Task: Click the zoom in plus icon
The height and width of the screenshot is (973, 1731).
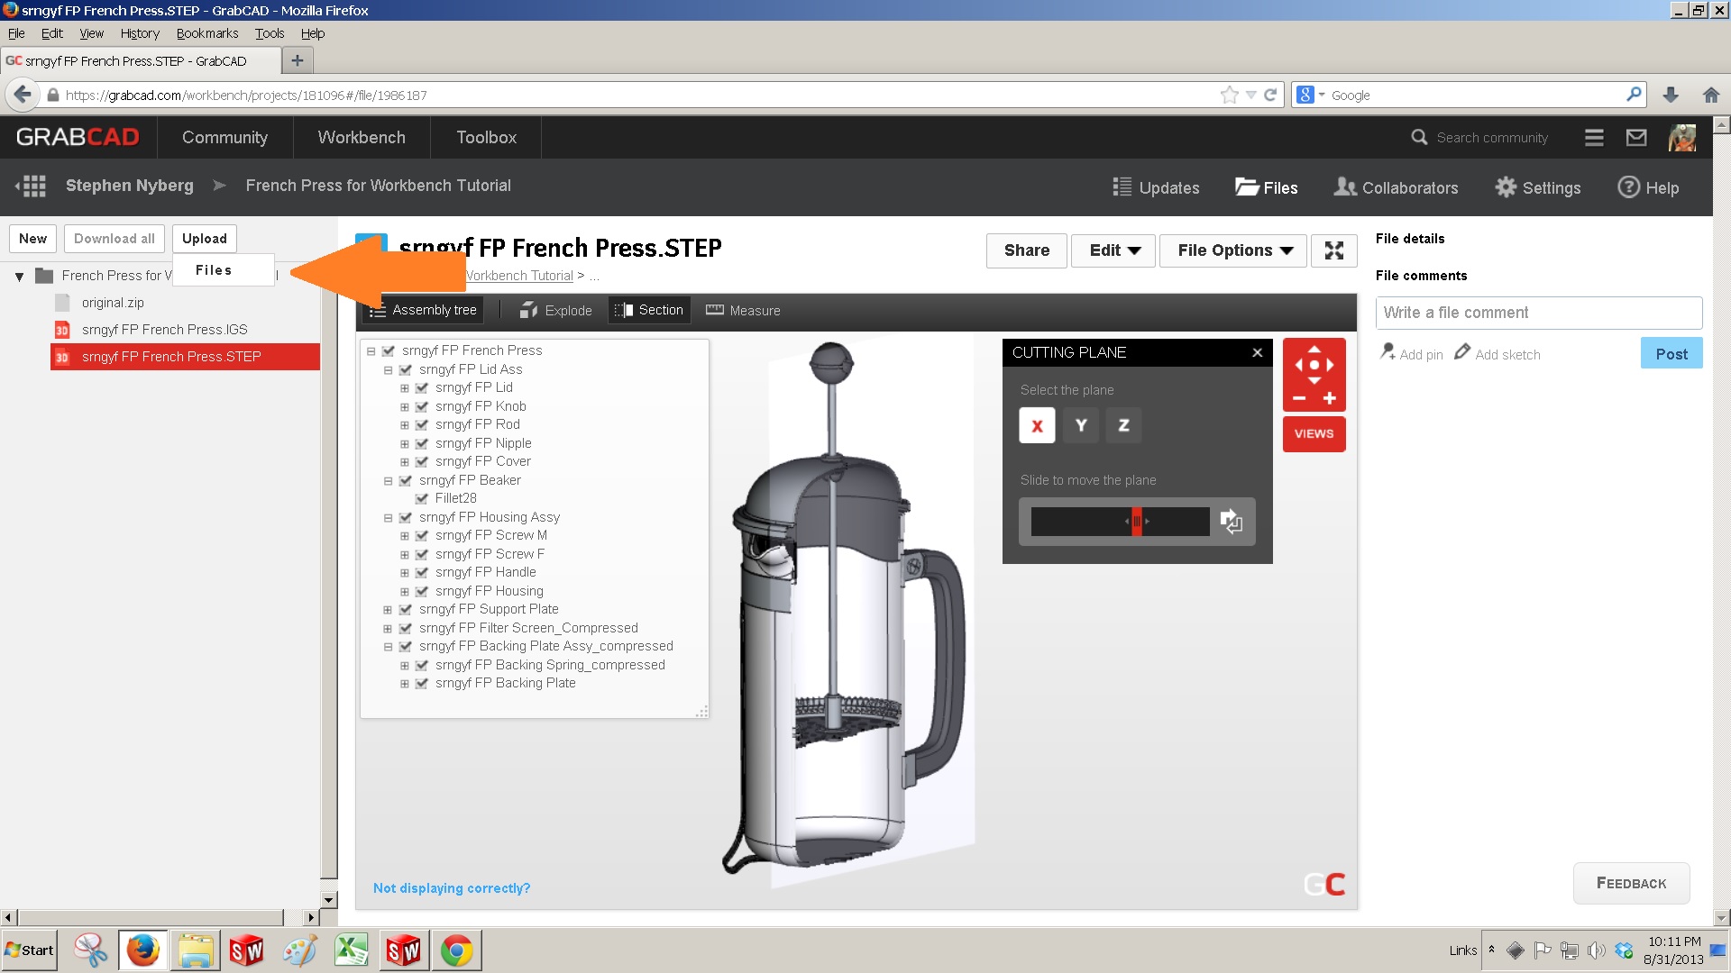Action: [x=1330, y=398]
